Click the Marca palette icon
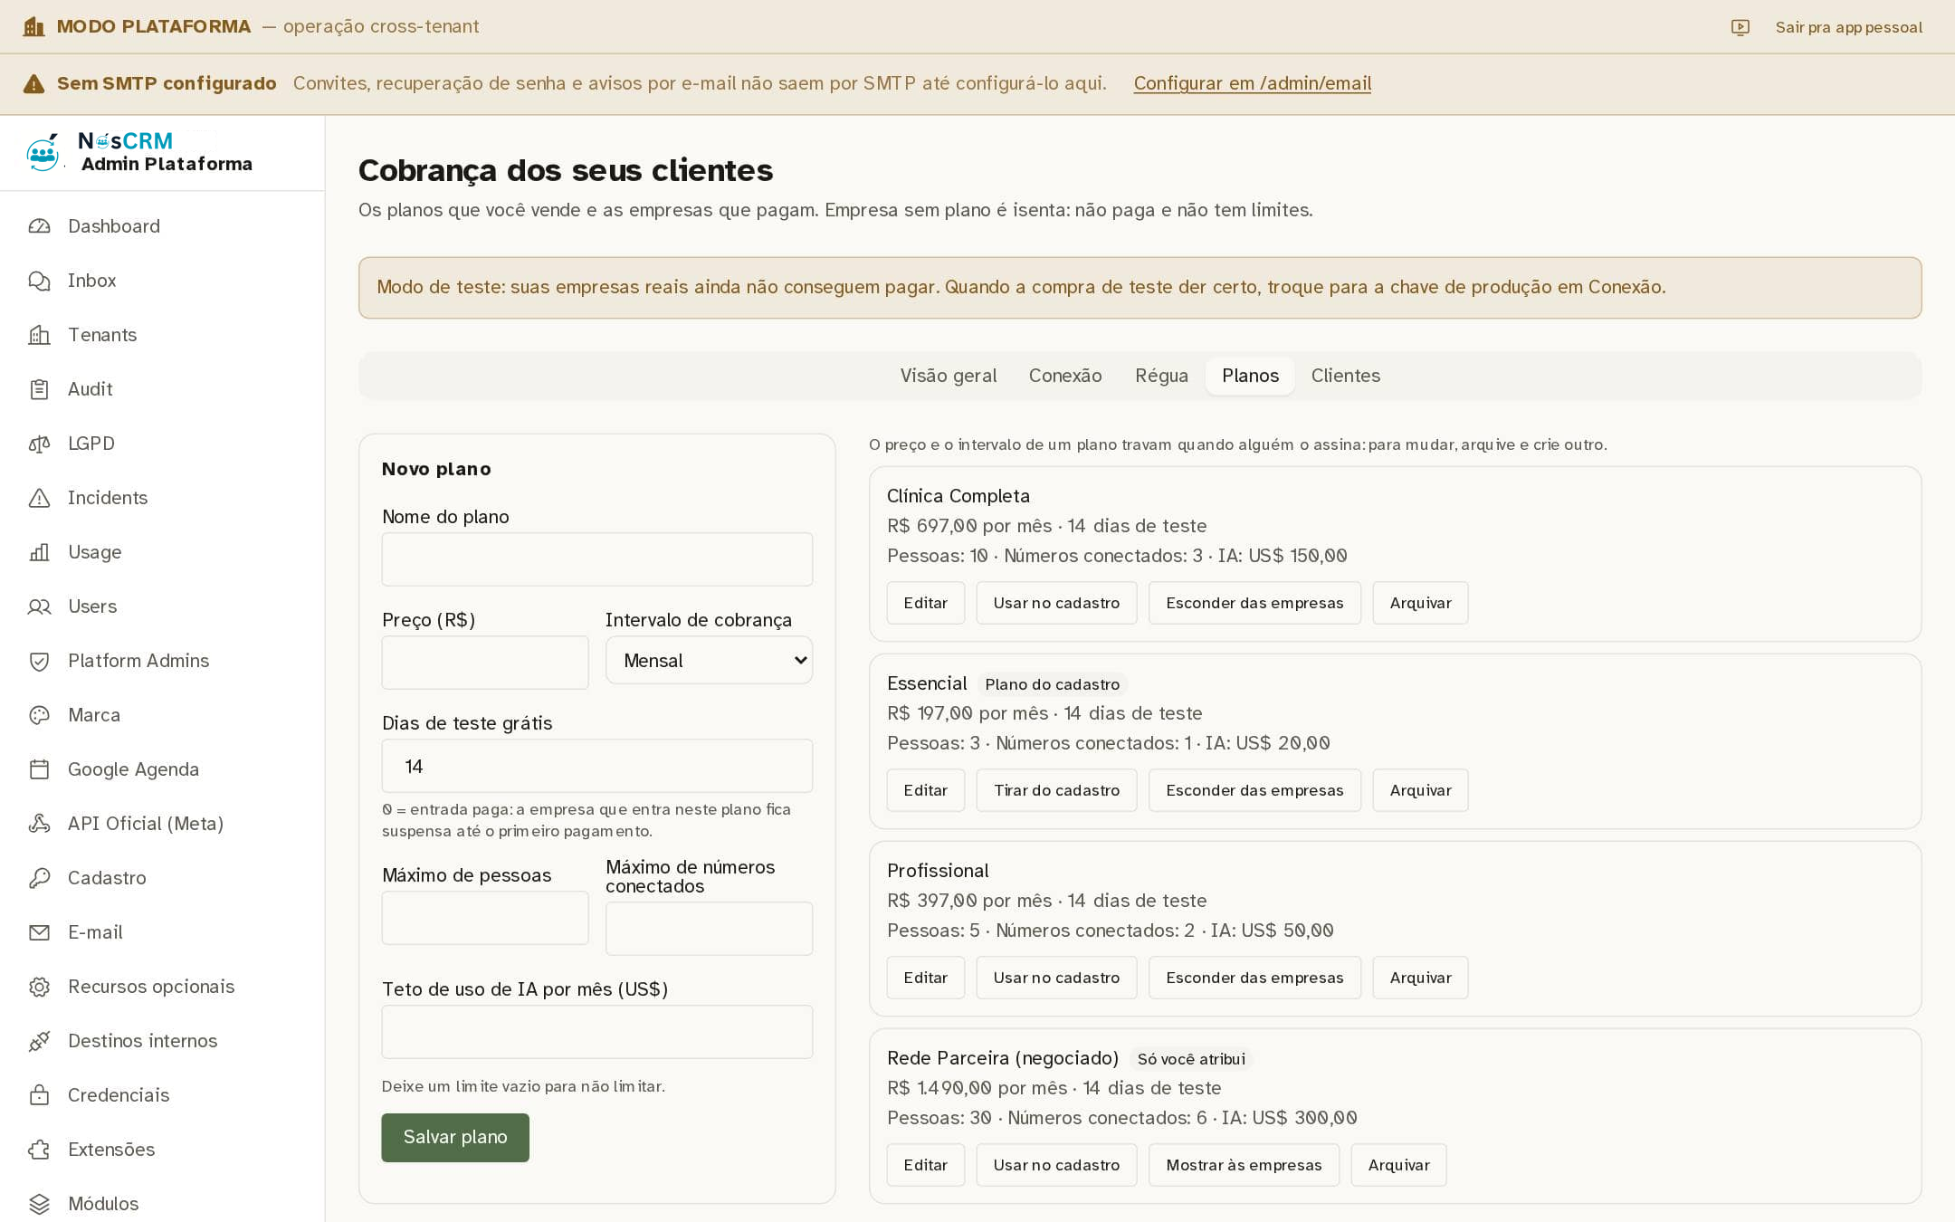 [x=39, y=715]
